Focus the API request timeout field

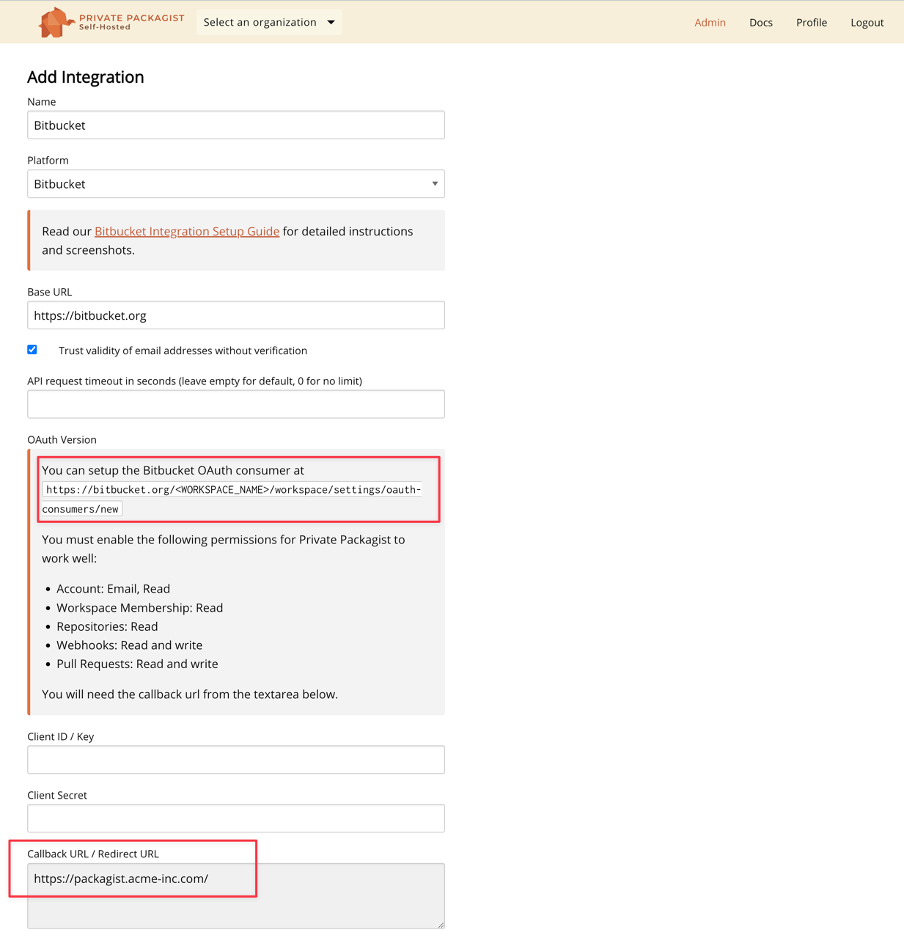pos(235,404)
